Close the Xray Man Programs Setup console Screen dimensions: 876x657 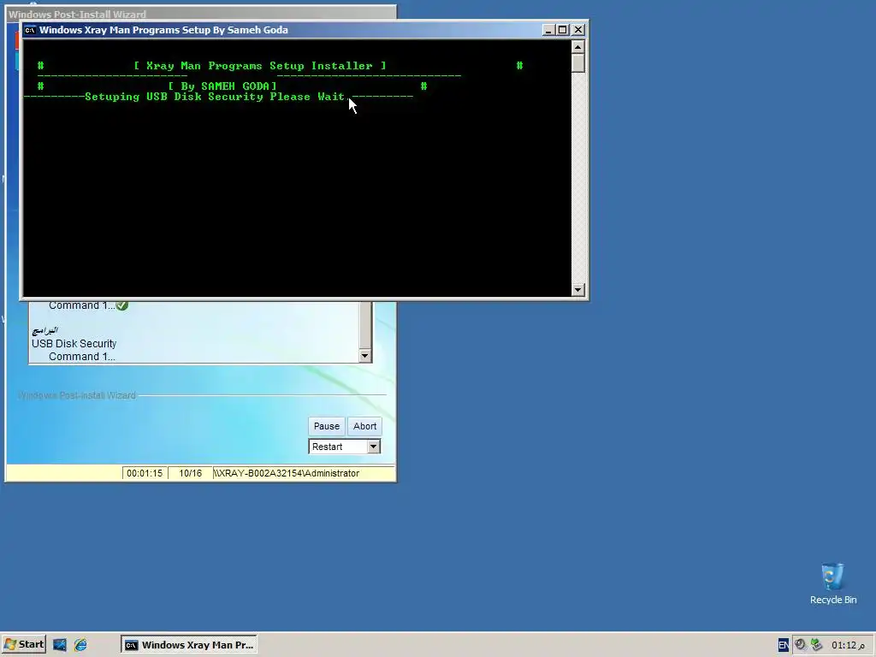(x=578, y=30)
